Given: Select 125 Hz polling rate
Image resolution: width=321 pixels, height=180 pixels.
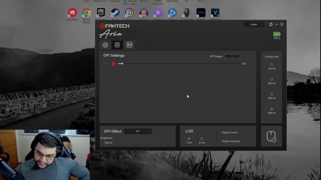Looking at the screenshot, I should (x=272, y=64).
